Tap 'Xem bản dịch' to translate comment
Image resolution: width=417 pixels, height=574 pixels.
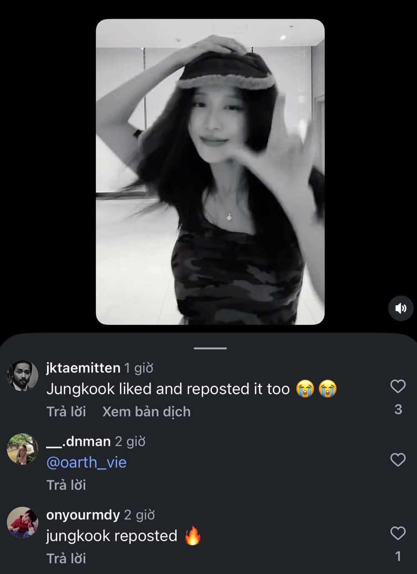click(146, 412)
